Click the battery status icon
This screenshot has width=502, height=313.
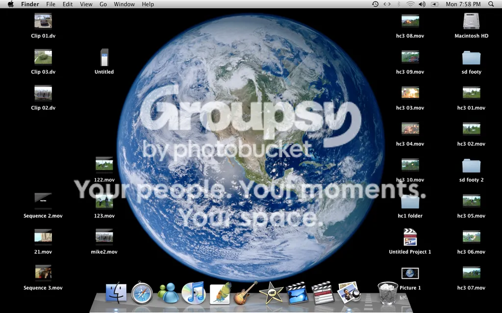tap(435, 4)
